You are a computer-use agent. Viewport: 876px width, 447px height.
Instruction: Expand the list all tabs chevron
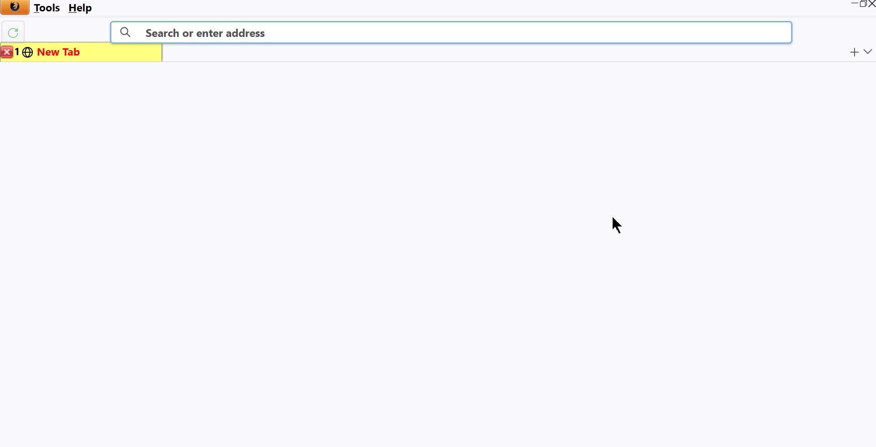coord(868,52)
